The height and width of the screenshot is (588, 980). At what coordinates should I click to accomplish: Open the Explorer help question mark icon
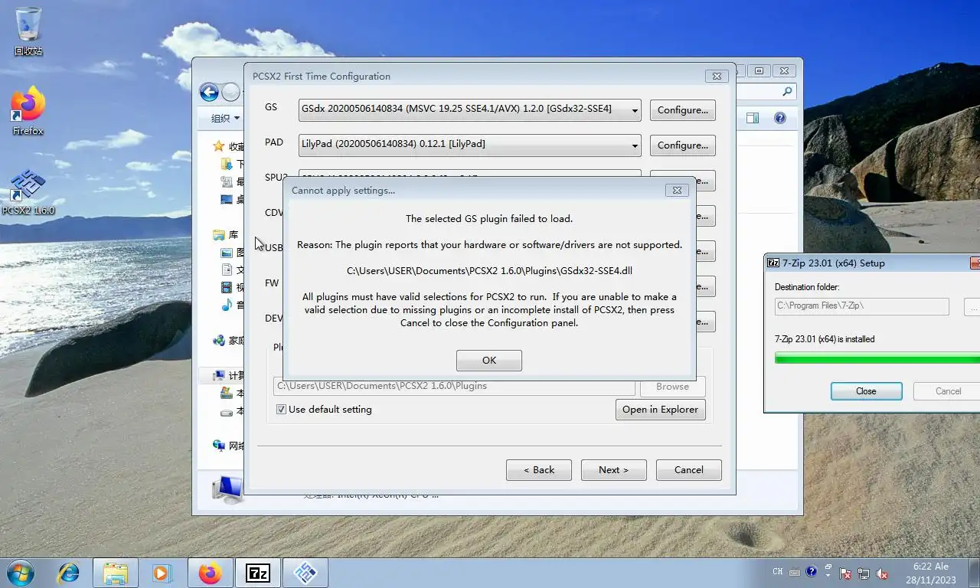[780, 118]
